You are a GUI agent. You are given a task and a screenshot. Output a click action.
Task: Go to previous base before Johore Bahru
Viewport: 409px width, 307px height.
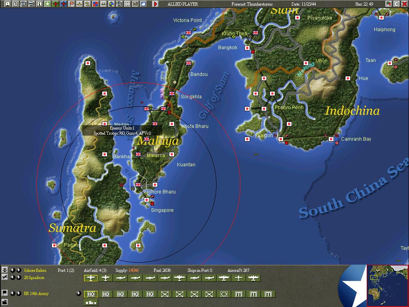click(12, 270)
